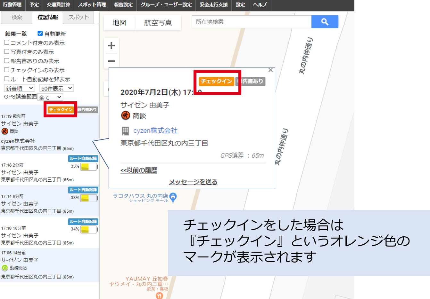Click the building icon beside cyzen株式会社
This screenshot has height=299, width=430.
(125, 131)
